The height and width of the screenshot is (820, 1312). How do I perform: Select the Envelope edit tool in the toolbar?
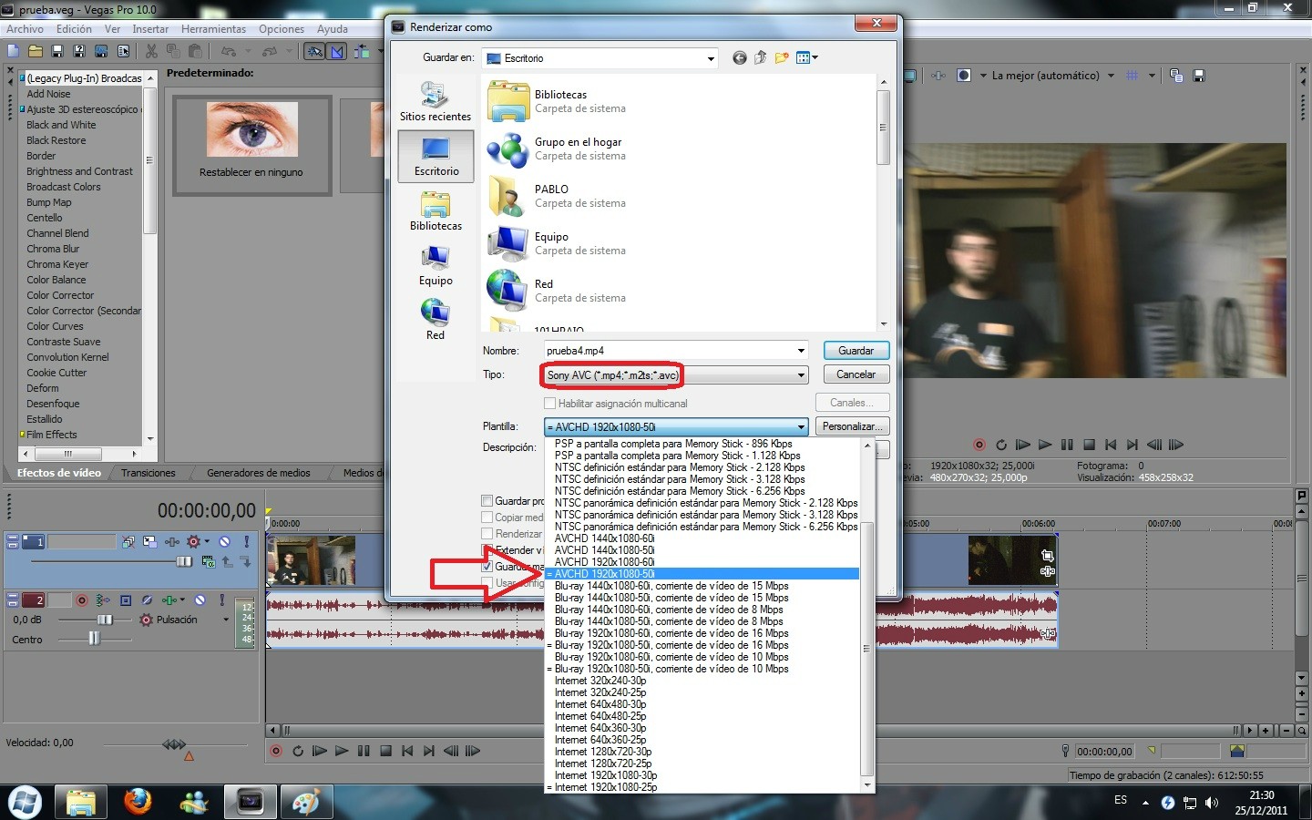[x=336, y=52]
